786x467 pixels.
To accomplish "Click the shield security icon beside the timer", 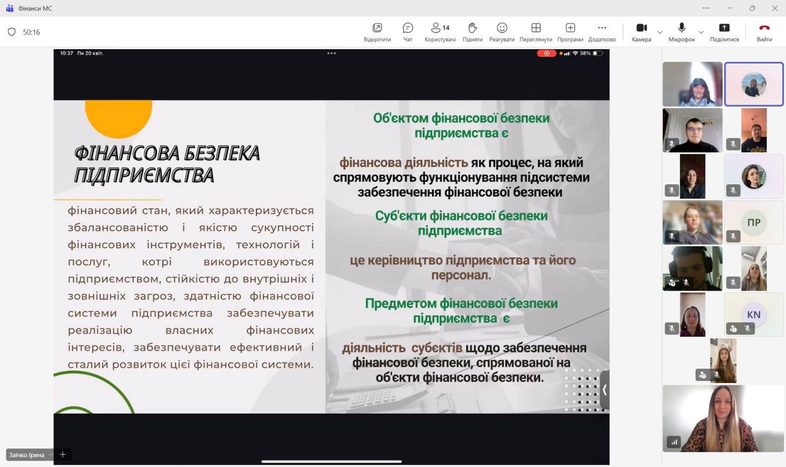I will pos(12,32).
